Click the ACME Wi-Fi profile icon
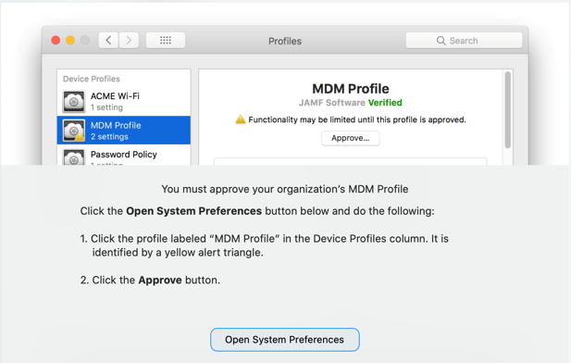Viewport: 571px width, 363px height. (74, 101)
